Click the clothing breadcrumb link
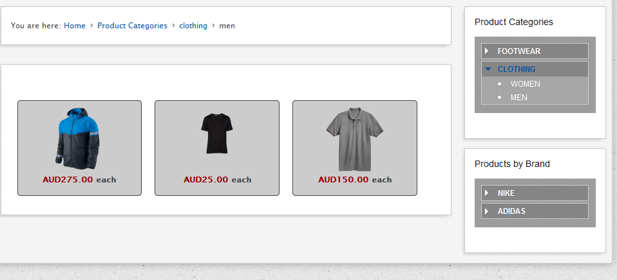Screen dimensions: 617x280 [193, 26]
